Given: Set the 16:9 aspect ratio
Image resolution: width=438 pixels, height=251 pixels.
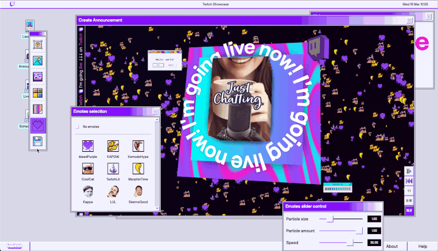Looking at the screenshot, I should click(x=409, y=210).
